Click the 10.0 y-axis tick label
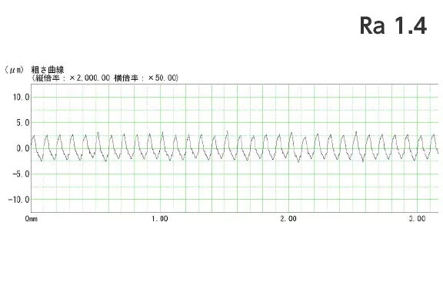 tap(22, 98)
